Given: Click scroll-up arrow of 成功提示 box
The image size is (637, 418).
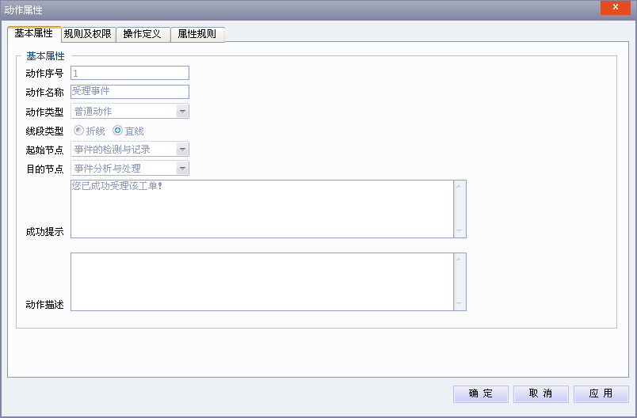Looking at the screenshot, I should 459,187.
